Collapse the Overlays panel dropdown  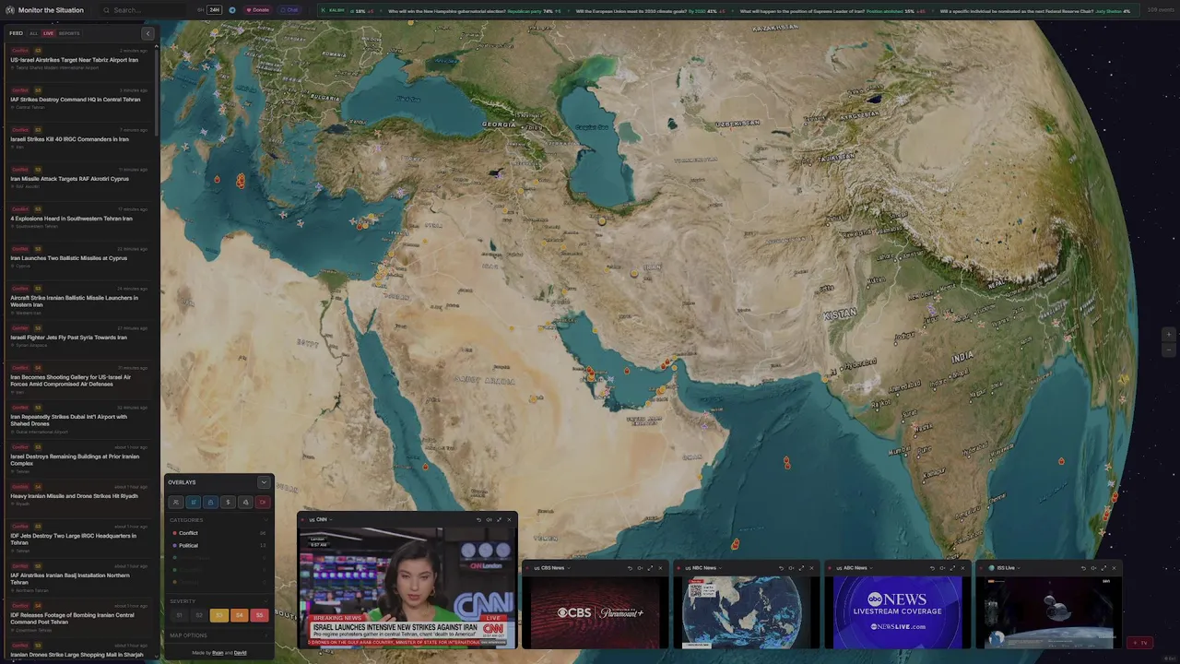click(x=264, y=482)
